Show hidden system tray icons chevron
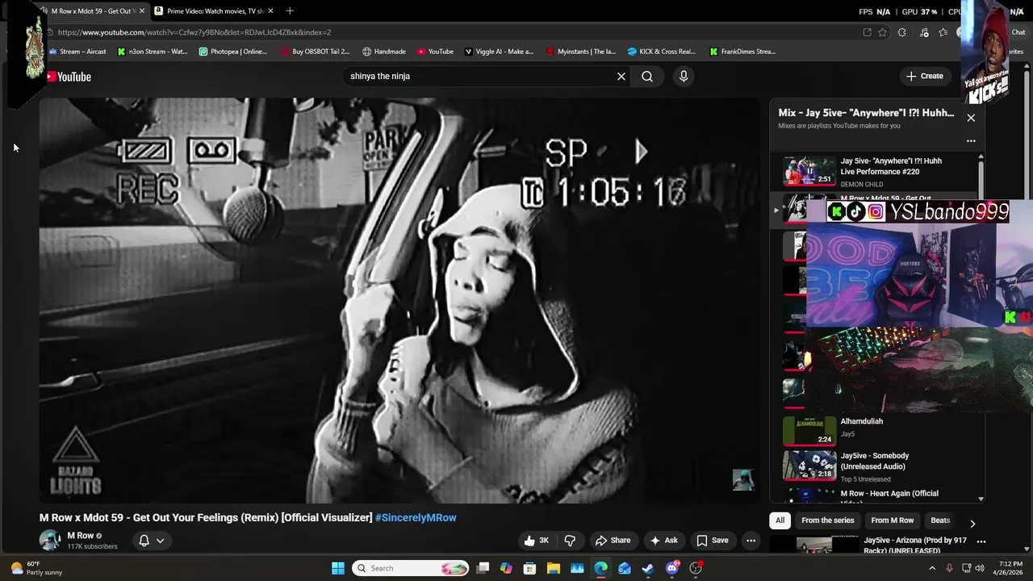 [932, 568]
